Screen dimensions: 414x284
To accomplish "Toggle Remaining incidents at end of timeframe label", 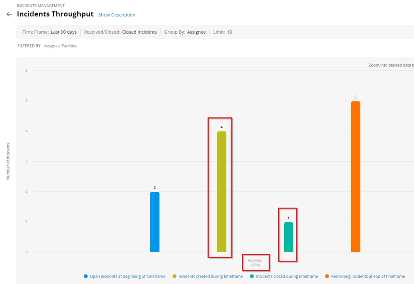I will pyautogui.click(x=368, y=276).
